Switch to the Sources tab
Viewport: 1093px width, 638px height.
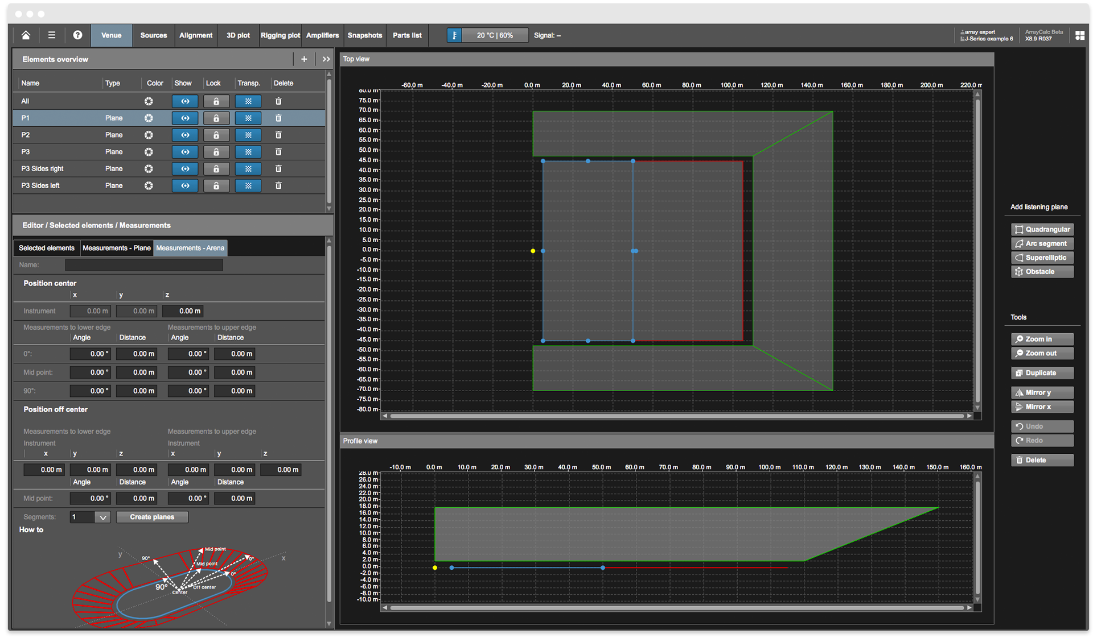pos(154,35)
